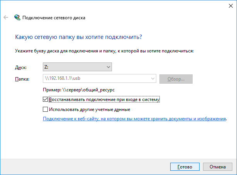This screenshot has height=175, width=237.
Task: Click the label text Восстанавливать подключение при входе
Action: [x=104, y=99]
